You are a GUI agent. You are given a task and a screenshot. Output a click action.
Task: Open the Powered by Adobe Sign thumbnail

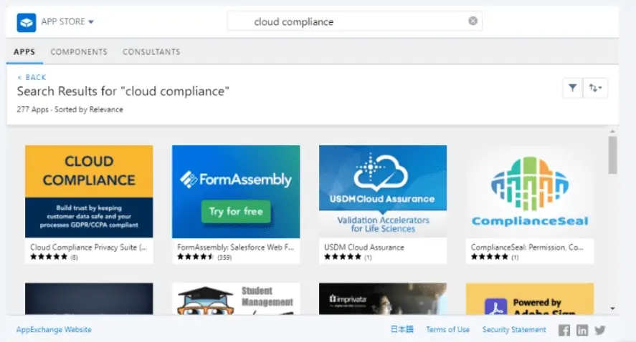coord(530,298)
